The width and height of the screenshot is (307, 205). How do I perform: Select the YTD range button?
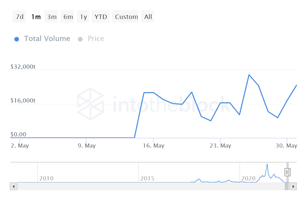[101, 17]
